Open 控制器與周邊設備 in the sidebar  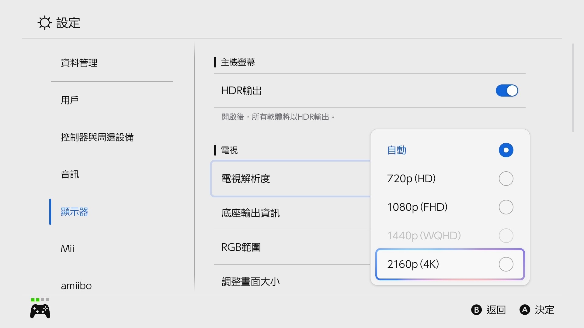point(97,137)
